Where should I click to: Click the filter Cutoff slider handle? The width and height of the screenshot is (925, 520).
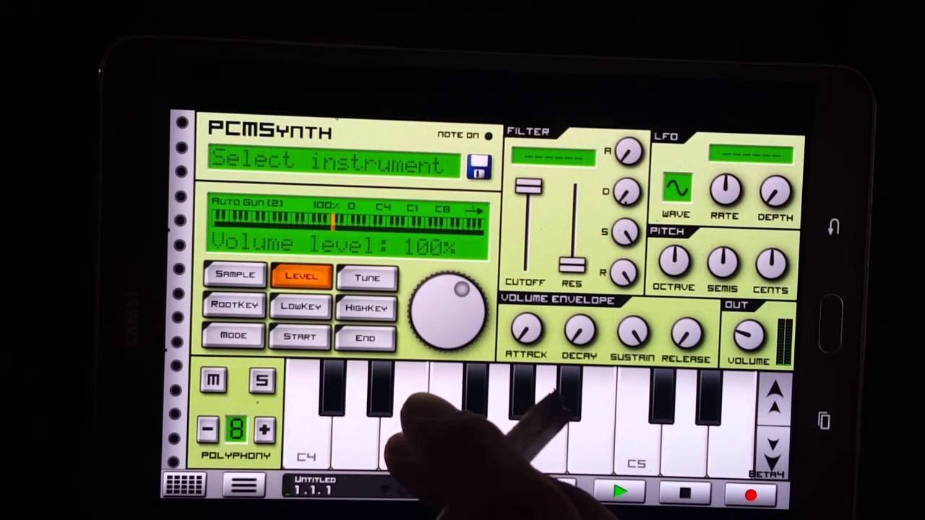pyautogui.click(x=528, y=186)
